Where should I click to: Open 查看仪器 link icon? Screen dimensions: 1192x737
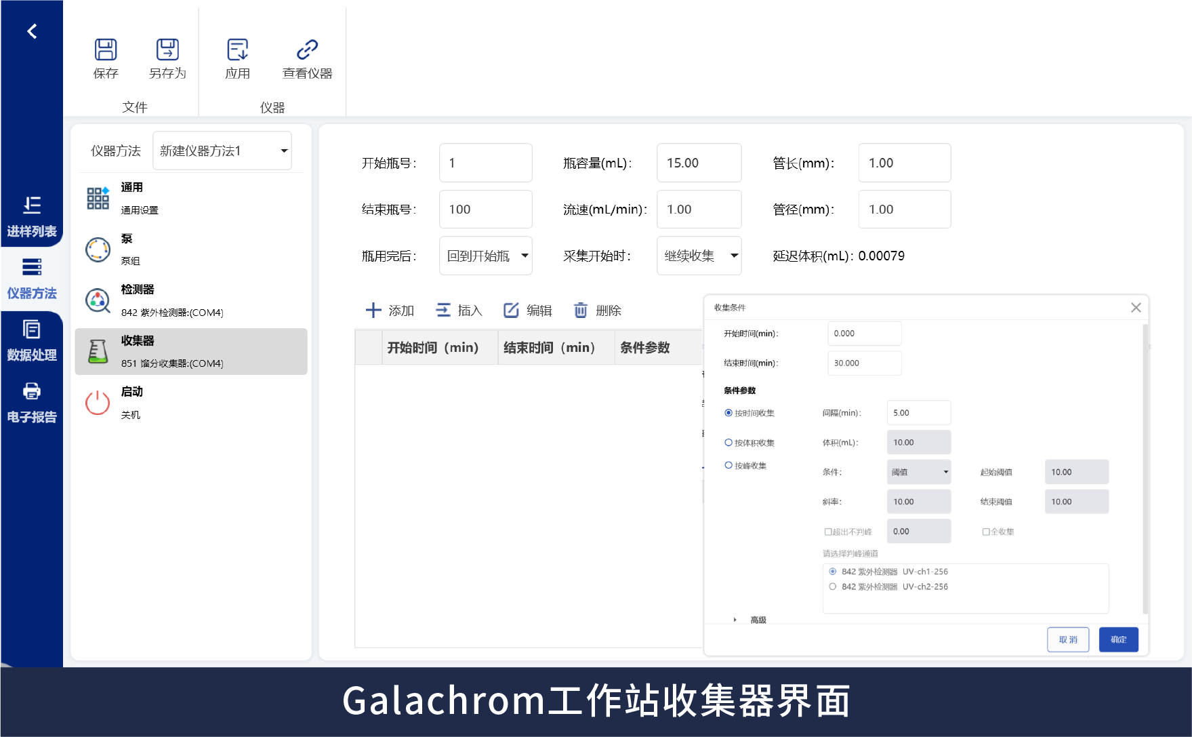tap(307, 50)
